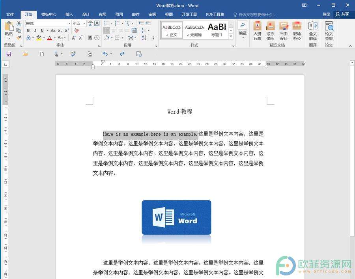
Task: Collapse the ribbon with chevron arrow
Action: 350,46
